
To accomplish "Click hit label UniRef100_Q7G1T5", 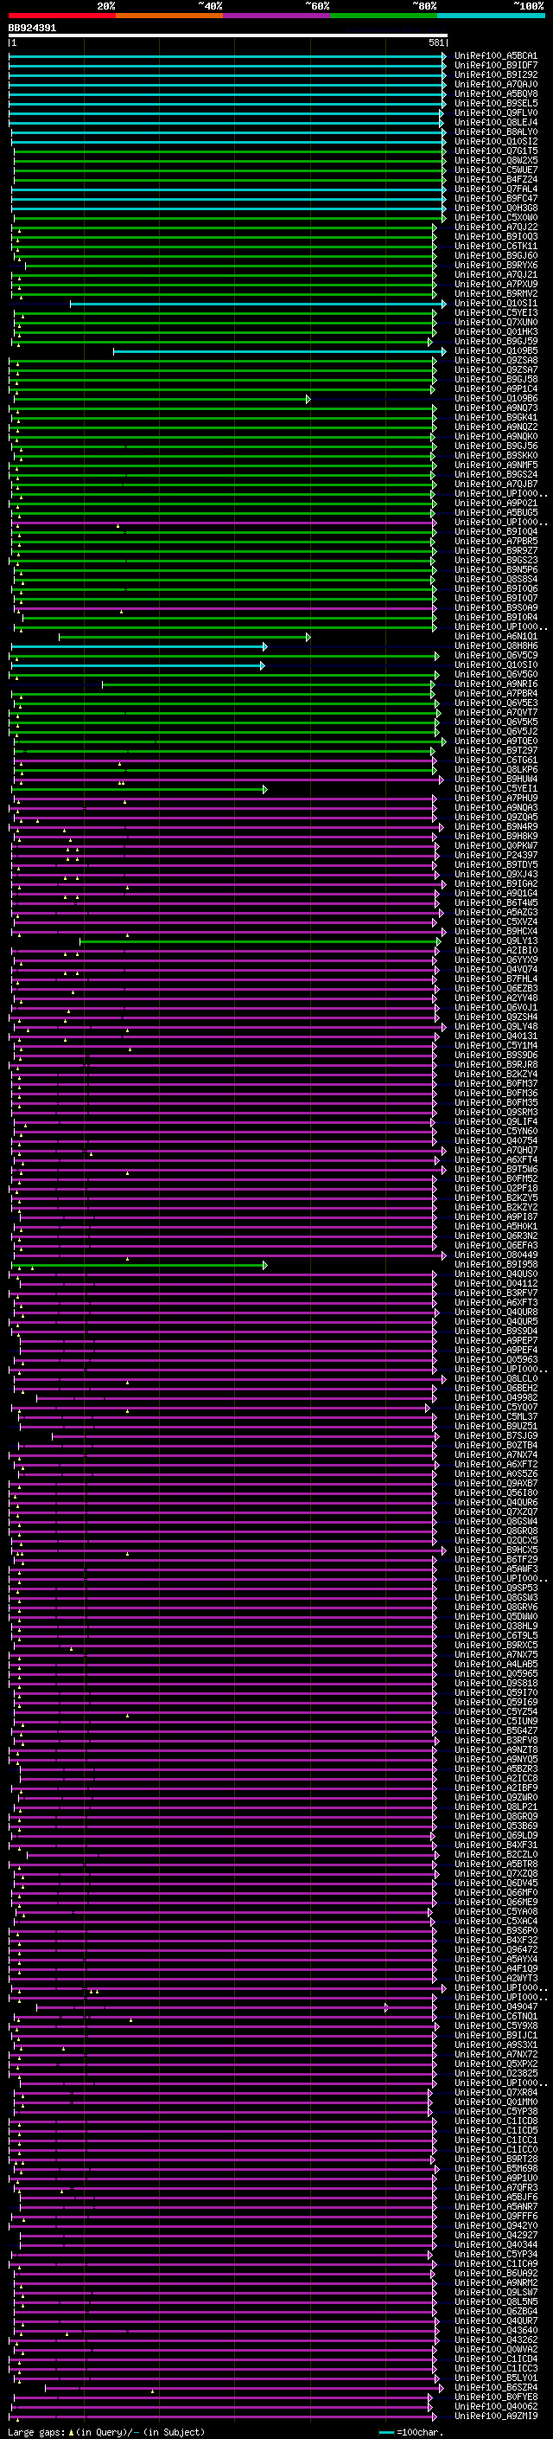I will 496,151.
